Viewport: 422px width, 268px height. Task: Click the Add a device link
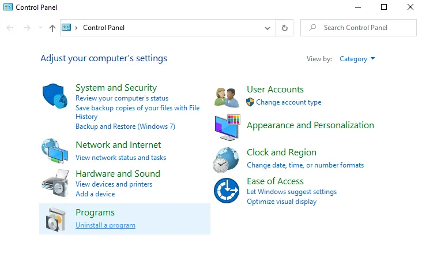pos(95,194)
